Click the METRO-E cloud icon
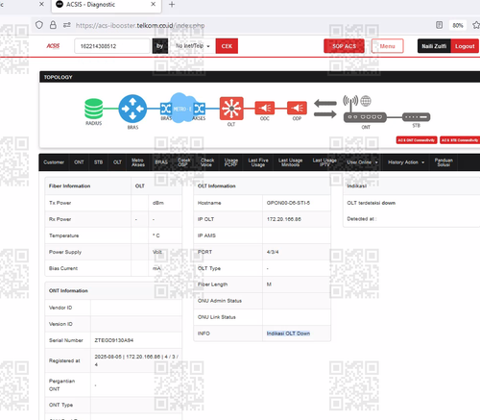 click(x=182, y=108)
